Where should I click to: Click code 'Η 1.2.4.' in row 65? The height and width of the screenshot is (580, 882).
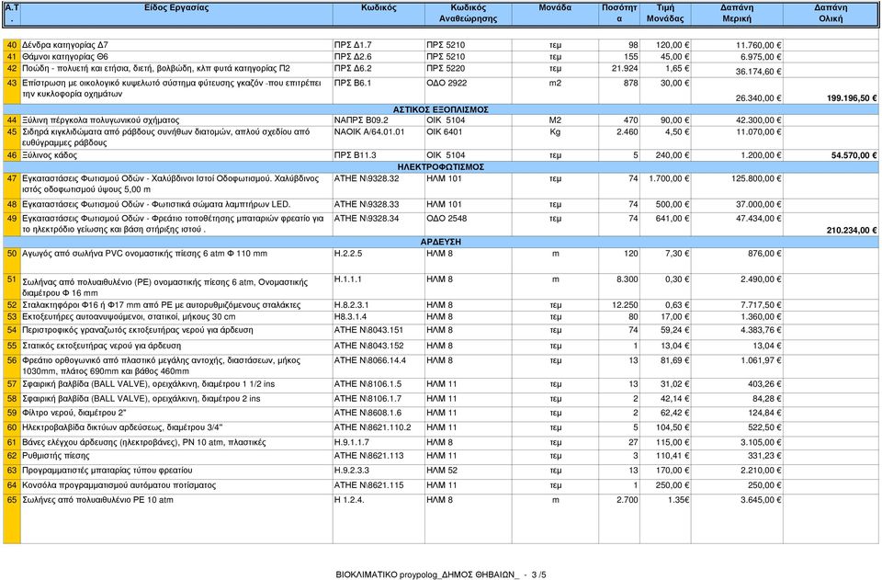click(x=349, y=499)
